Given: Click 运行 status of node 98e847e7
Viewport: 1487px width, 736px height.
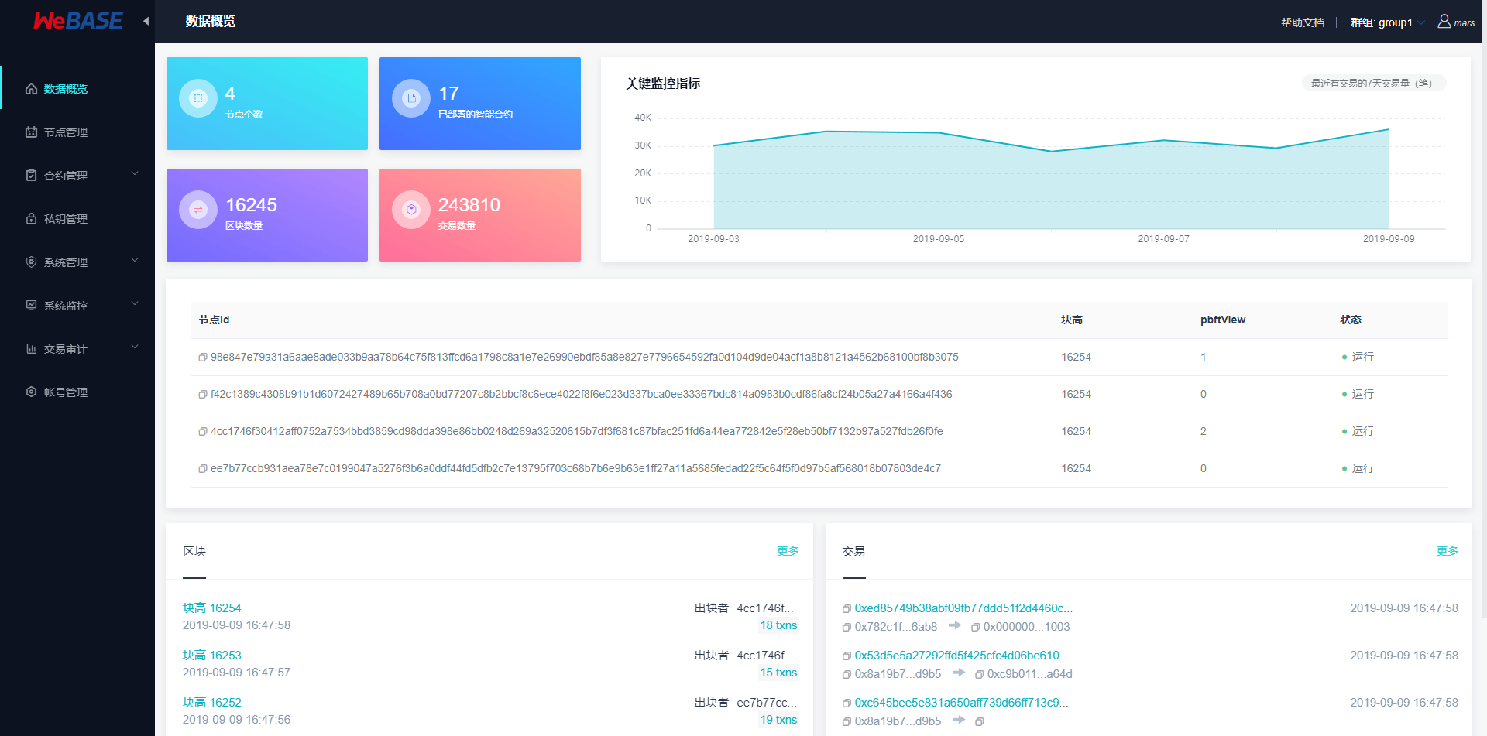Looking at the screenshot, I should pyautogui.click(x=1358, y=357).
